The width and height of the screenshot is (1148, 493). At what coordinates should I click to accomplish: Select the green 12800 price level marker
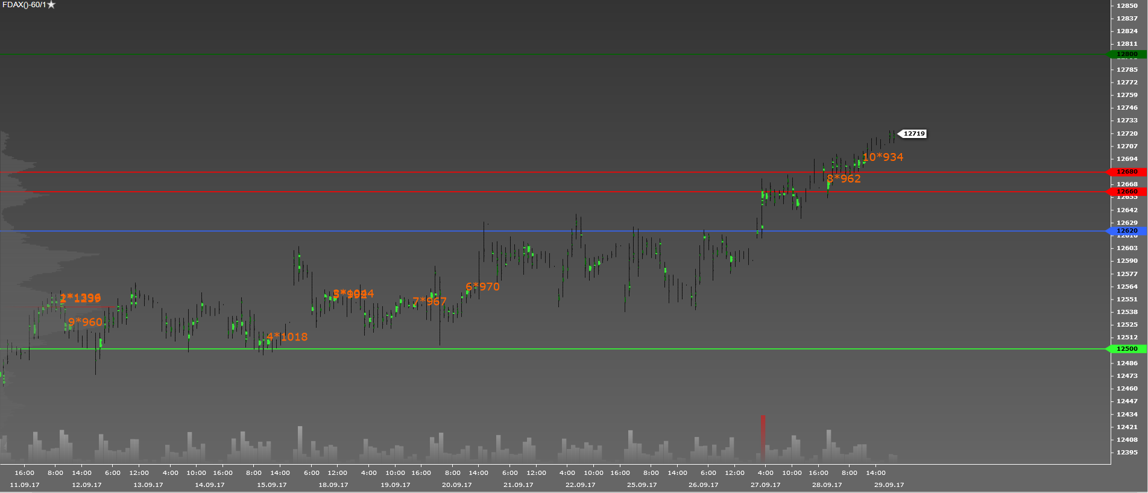pos(1126,54)
